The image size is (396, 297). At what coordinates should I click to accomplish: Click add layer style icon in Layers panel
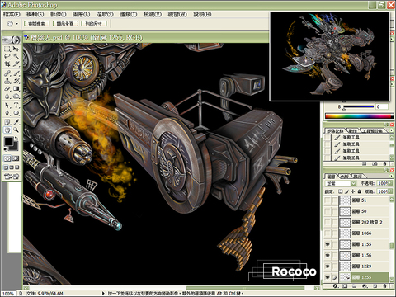[335, 286]
